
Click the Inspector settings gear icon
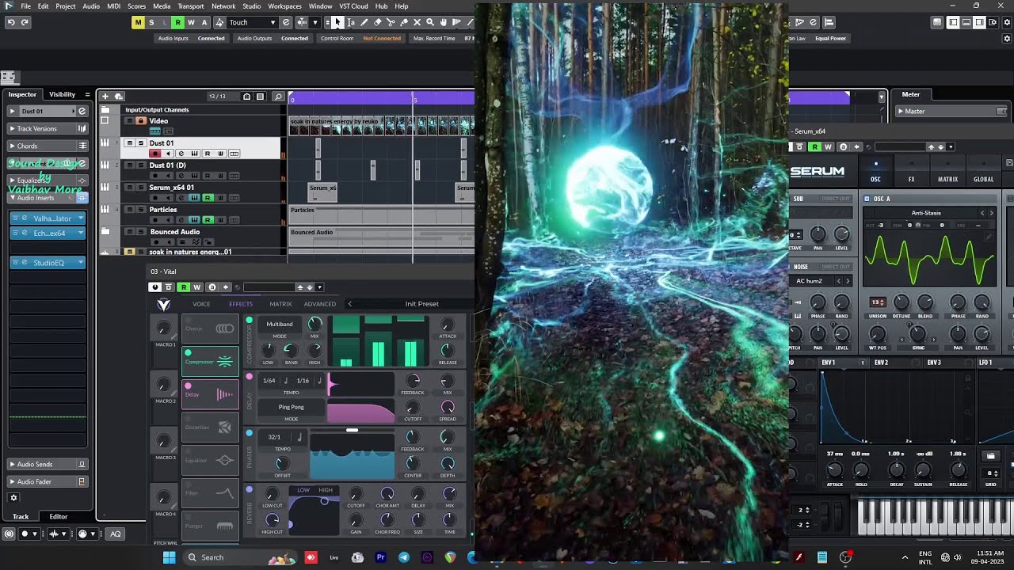[13, 498]
